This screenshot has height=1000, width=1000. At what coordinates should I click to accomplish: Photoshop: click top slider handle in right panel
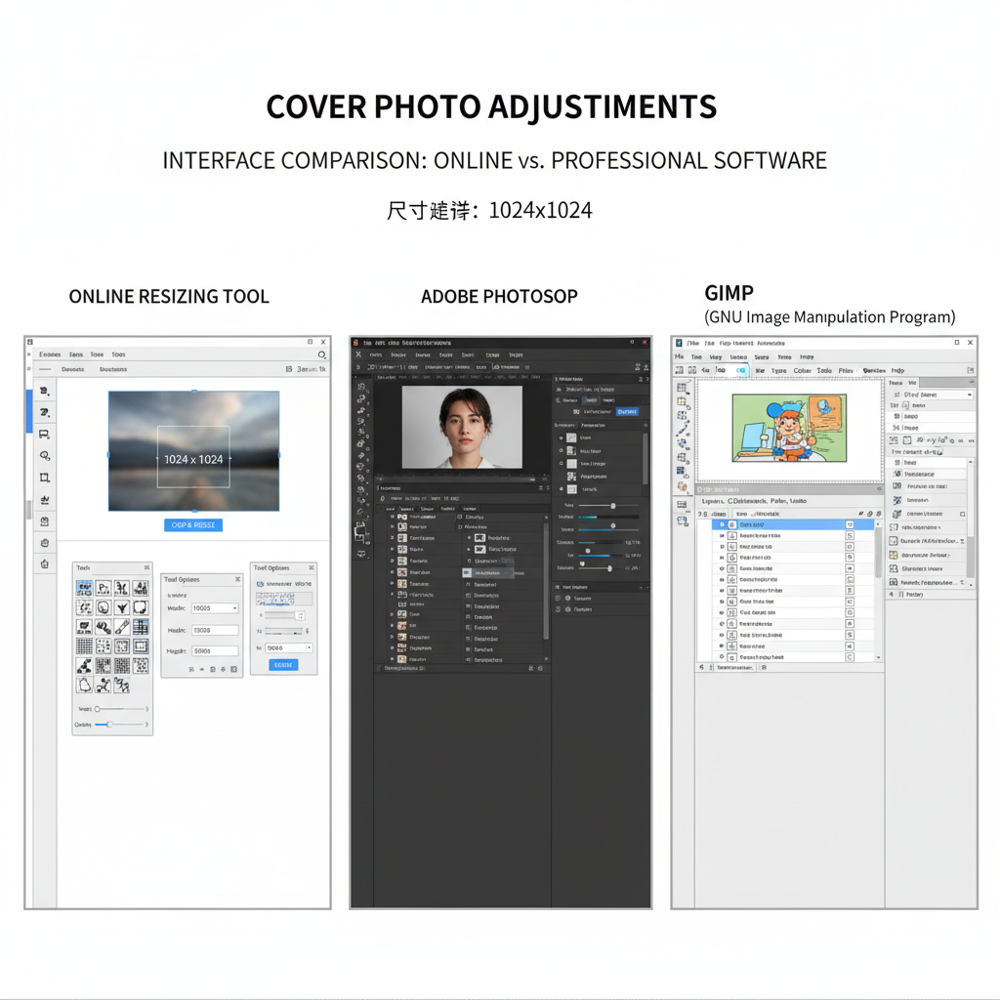[613, 506]
